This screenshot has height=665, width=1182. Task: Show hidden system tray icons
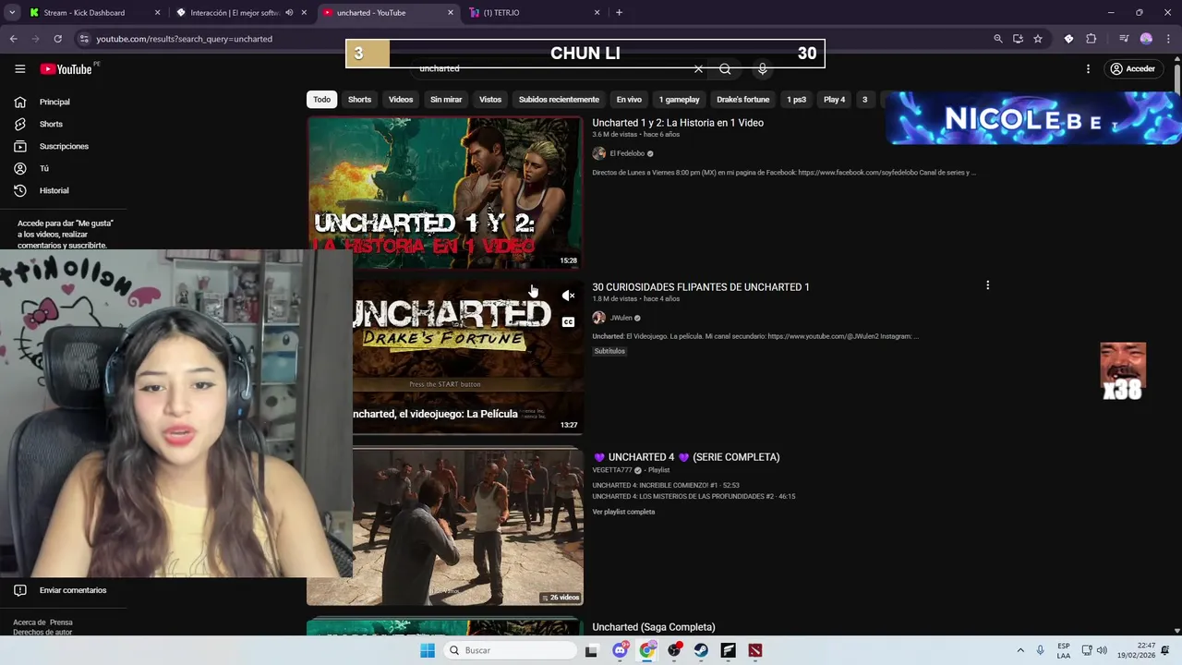click(1020, 650)
